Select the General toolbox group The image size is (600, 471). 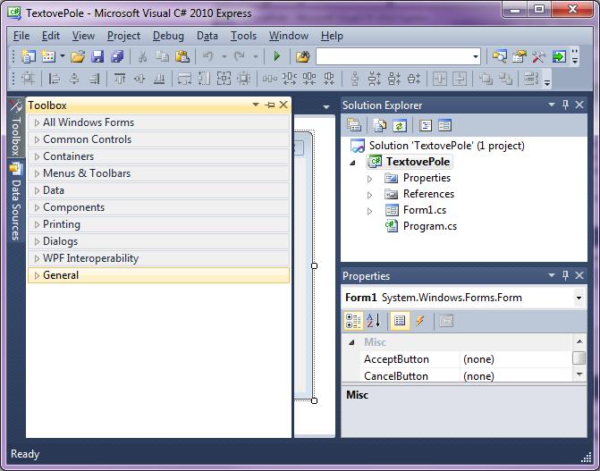tap(158, 275)
